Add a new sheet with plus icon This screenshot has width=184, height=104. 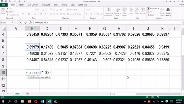(28, 94)
